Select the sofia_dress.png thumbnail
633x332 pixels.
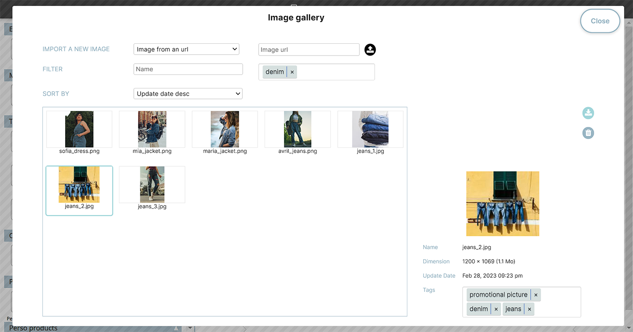79,133
